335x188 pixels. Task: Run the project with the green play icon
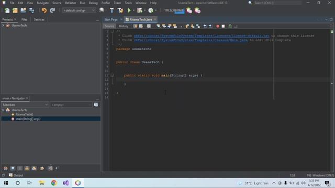coord(129,10)
